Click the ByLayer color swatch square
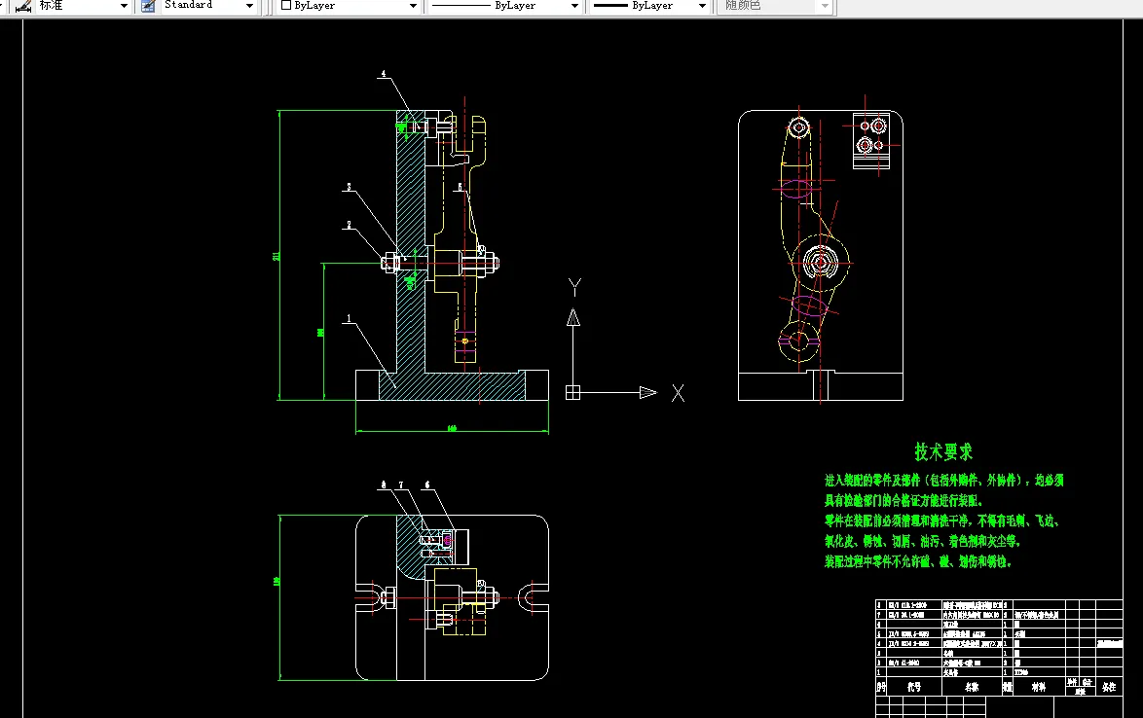This screenshot has height=718, width=1143. point(286,5)
